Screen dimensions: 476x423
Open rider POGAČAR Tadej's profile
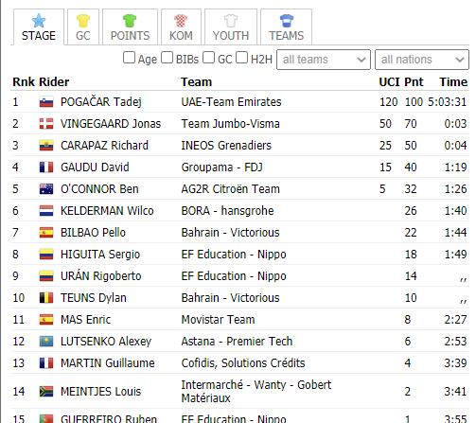coord(101,102)
